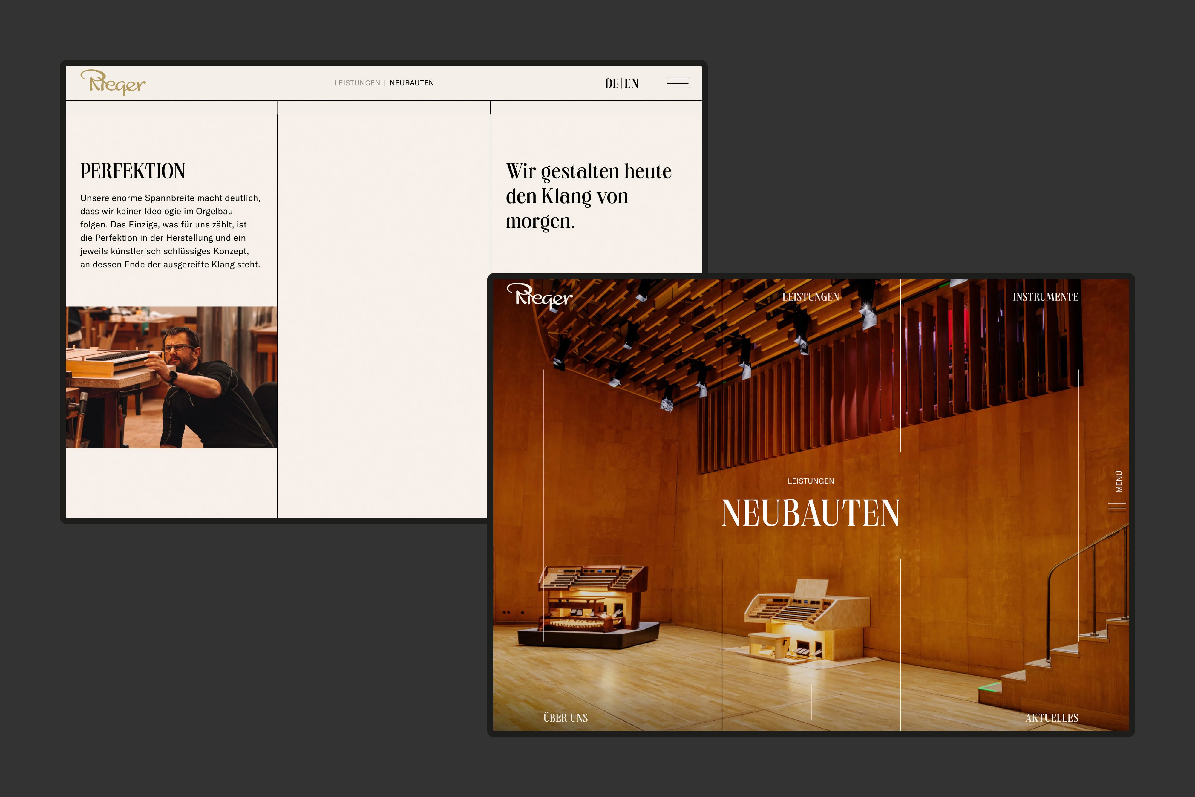The height and width of the screenshot is (797, 1195).
Task: Click the photo of the organ builder
Action: click(x=171, y=377)
